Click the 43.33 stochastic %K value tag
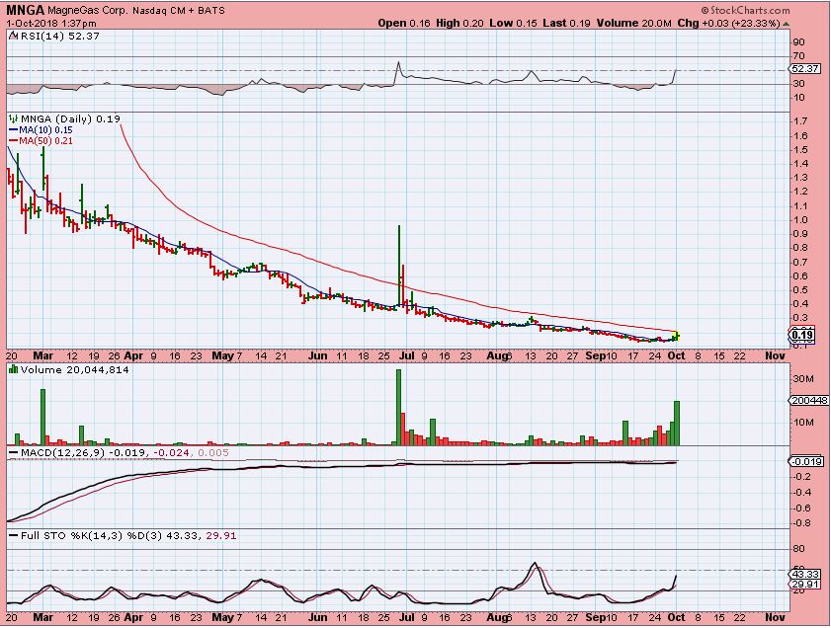Screen dimensions: 831x628 click(805, 574)
